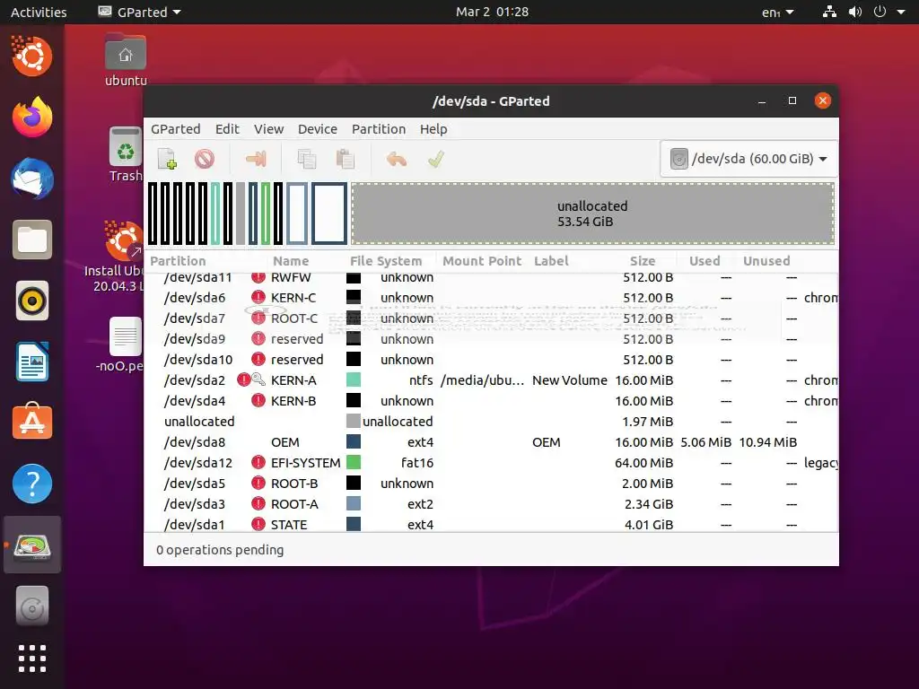Open Ubuntu Software from the dock
The width and height of the screenshot is (919, 689).
(x=32, y=422)
